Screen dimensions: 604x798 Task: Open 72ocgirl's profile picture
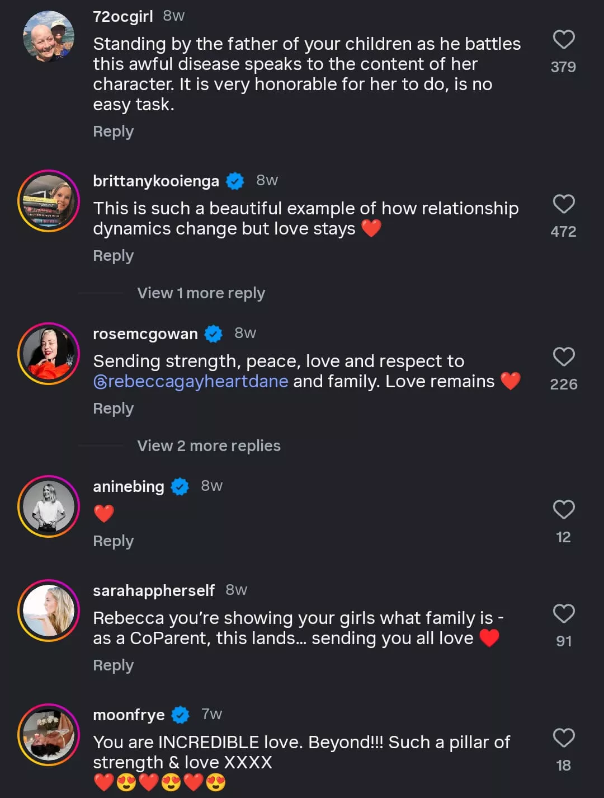49,36
